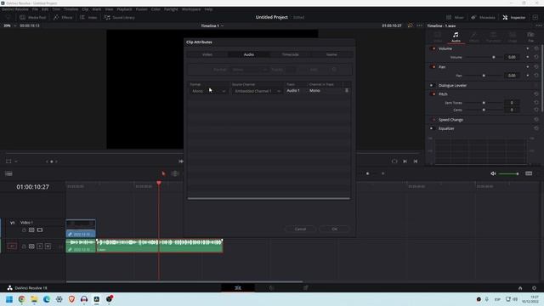This screenshot has height=306, width=544.
Task: Toggle the Dialogue Leveler switch
Action: coord(433,85)
